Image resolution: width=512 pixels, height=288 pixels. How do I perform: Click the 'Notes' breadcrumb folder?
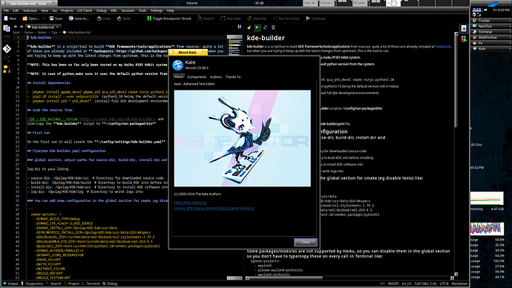pyautogui.click(x=42, y=33)
